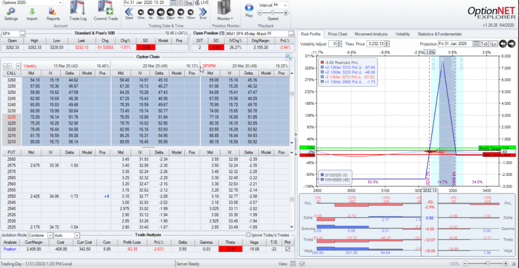This screenshot has width=519, height=268.
Task: Click the Position analysis link
Action: pos(10,249)
